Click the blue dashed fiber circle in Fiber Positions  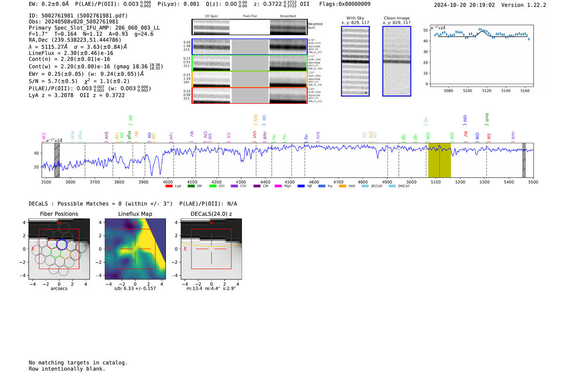pos(62,245)
